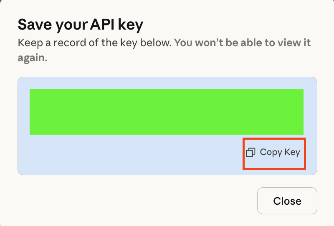Click the word "Copy" in Copy Key
Viewport: 334px width, 226px height.
[x=271, y=152]
